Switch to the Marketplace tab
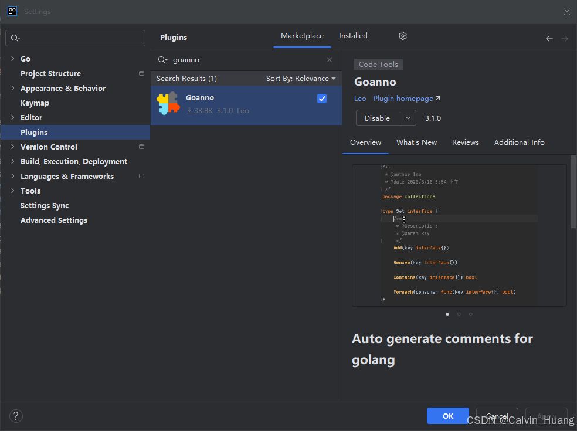The height and width of the screenshot is (431, 577). pyautogui.click(x=302, y=36)
